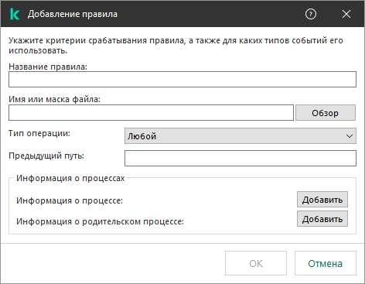Viewport: 365px width, 284px height.
Task: Expand the Любой combo box arrow
Action: point(350,135)
